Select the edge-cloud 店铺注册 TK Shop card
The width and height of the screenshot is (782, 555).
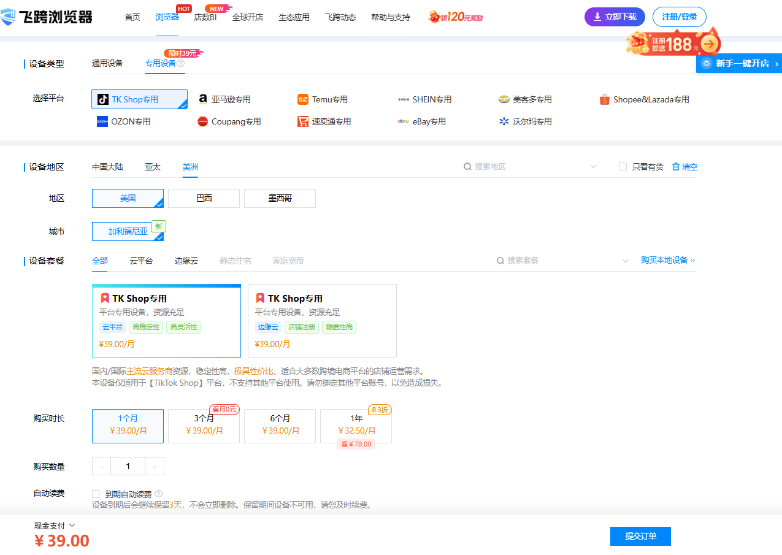[x=322, y=321]
